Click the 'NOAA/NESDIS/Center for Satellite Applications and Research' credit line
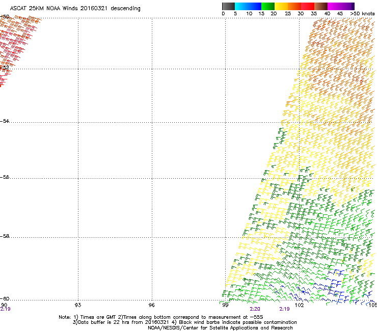Image resolution: width=377 pixels, height=331 pixels. 220,328
